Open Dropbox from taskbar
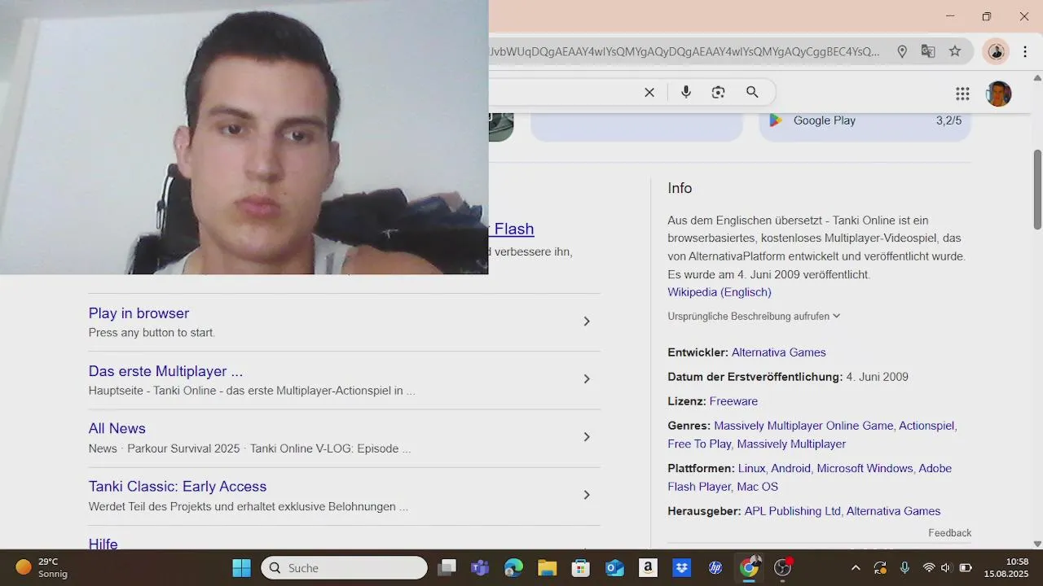1043x586 pixels. pyautogui.click(x=681, y=567)
